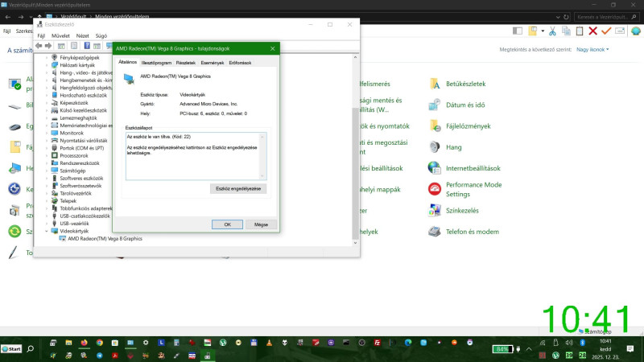Viewport: 644px width, 362px height.
Task: Click the Forward arrow in Eszközkezelő toolbar
Action: [x=48, y=46]
